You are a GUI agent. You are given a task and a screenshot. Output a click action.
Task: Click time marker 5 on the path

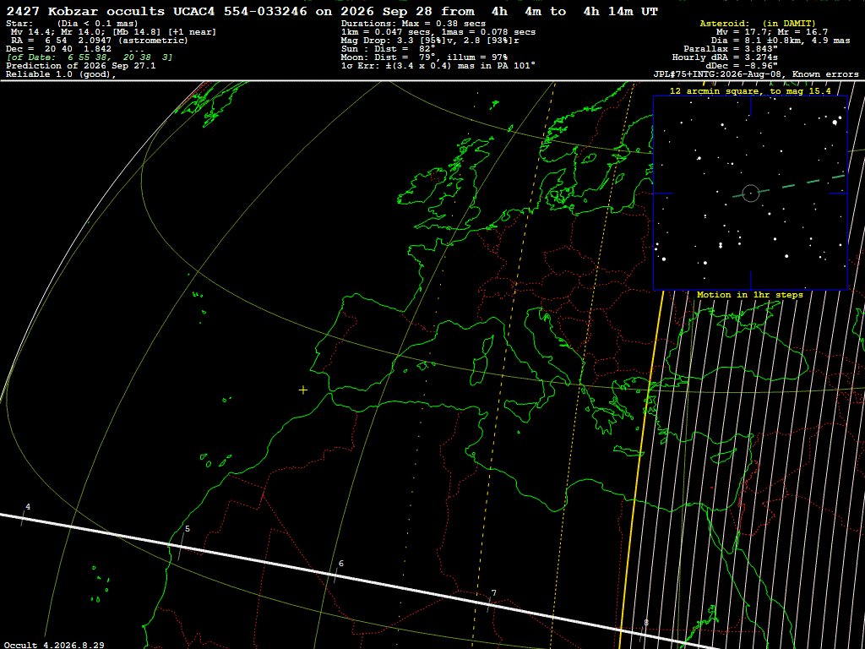(x=188, y=529)
